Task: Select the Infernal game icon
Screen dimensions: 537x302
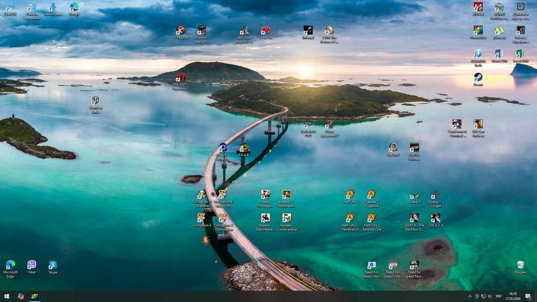Action: [x=308, y=33]
